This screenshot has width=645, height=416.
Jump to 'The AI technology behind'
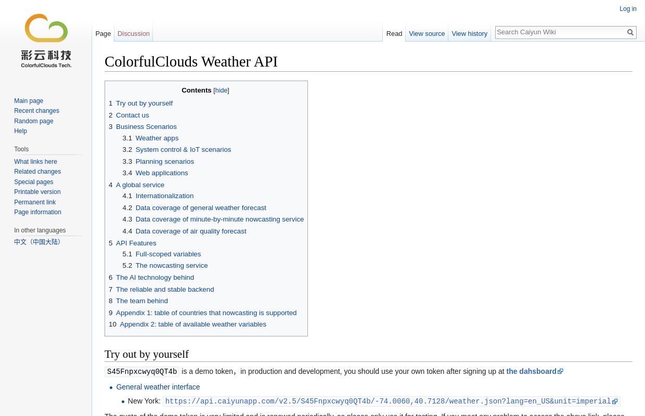pos(155,278)
